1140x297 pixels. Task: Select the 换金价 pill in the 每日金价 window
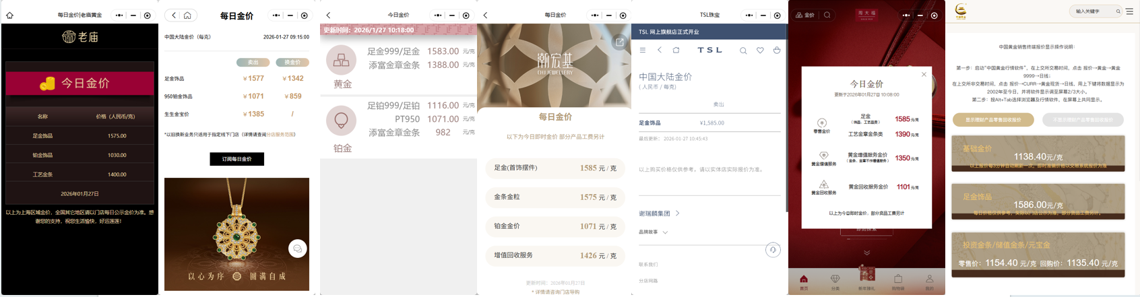tap(292, 62)
